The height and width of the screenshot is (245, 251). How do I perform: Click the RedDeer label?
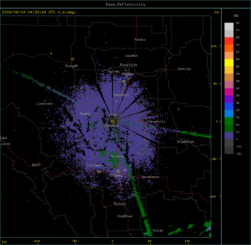point(128,74)
